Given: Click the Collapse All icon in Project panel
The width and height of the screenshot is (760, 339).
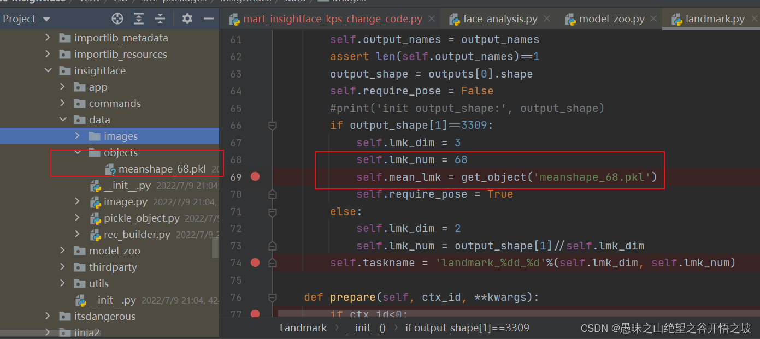Looking at the screenshot, I should [160, 19].
